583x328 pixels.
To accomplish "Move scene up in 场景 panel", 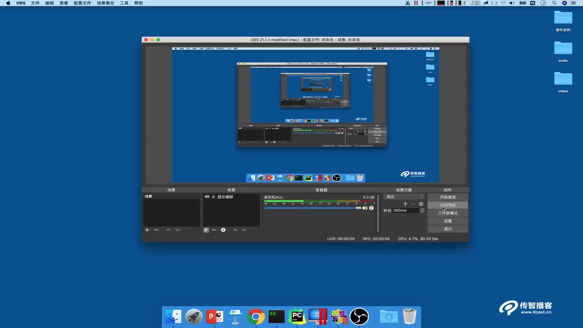I will click(169, 230).
